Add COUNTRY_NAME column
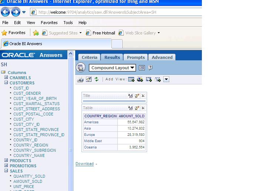The image size is (253, 191). click(29, 155)
